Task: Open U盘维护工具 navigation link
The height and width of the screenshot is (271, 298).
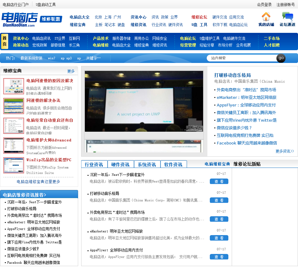Action: pyautogui.click(x=210, y=38)
